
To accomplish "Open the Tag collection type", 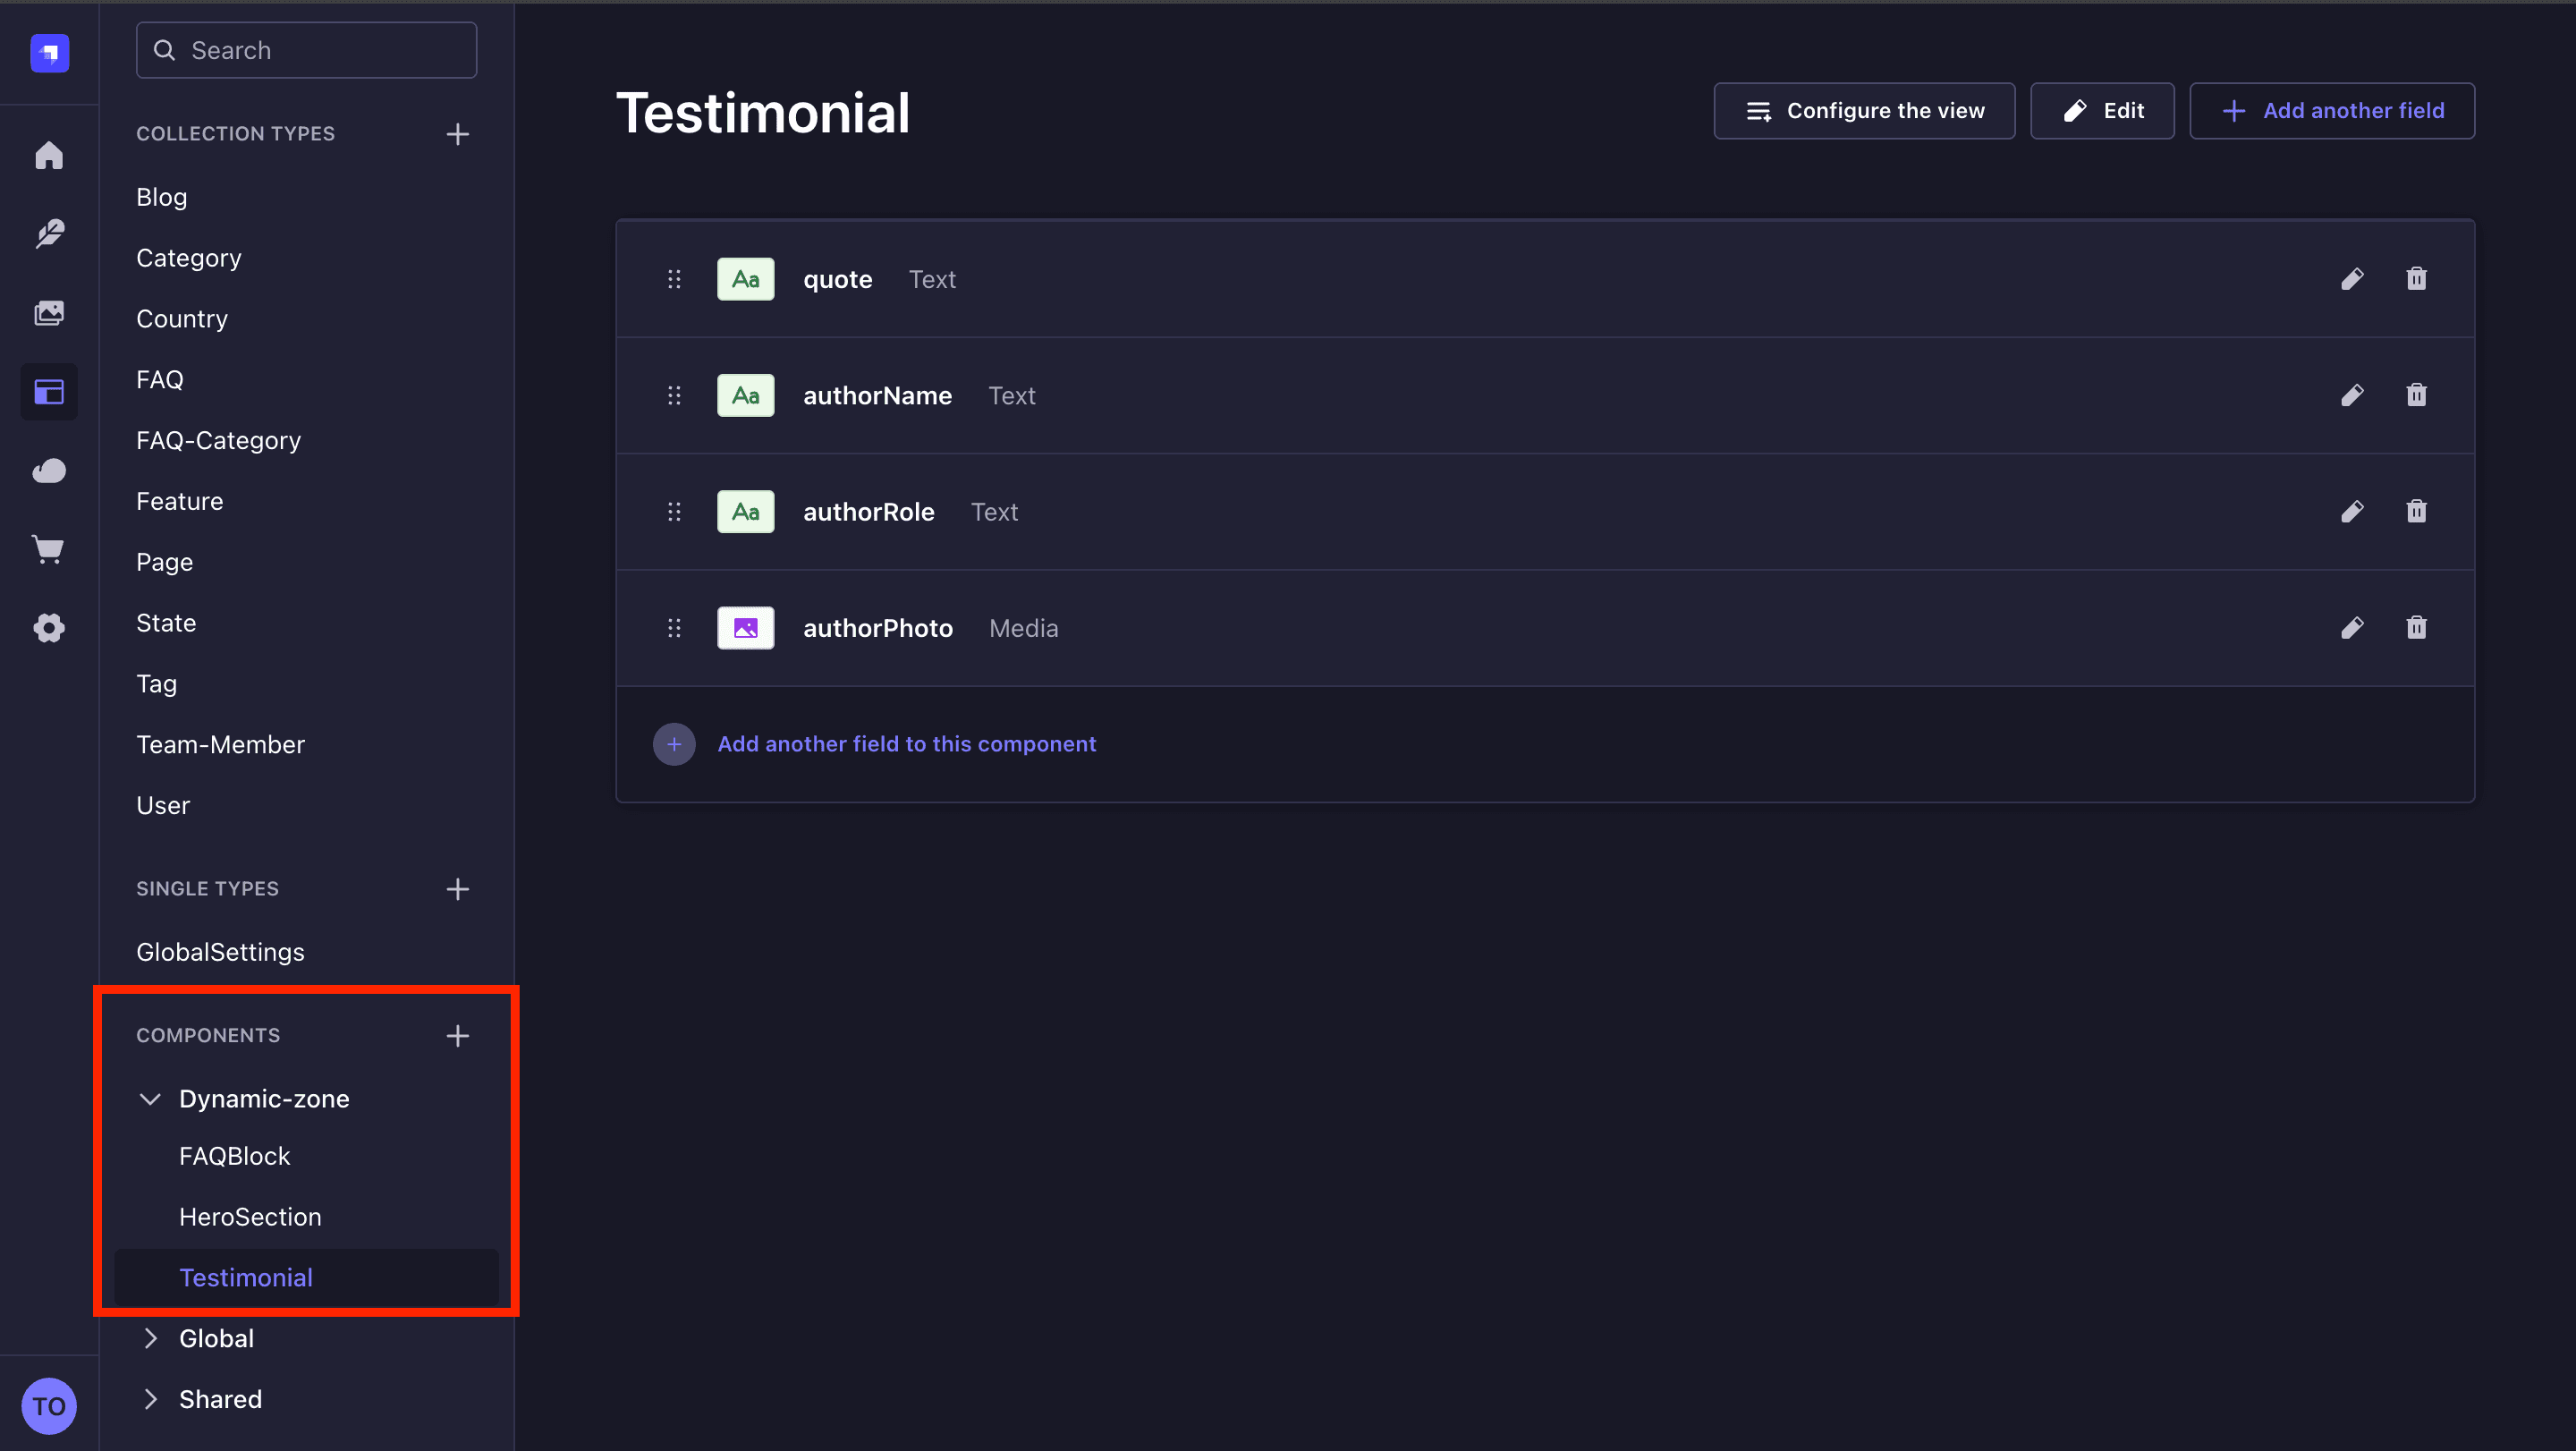I will 157,684.
